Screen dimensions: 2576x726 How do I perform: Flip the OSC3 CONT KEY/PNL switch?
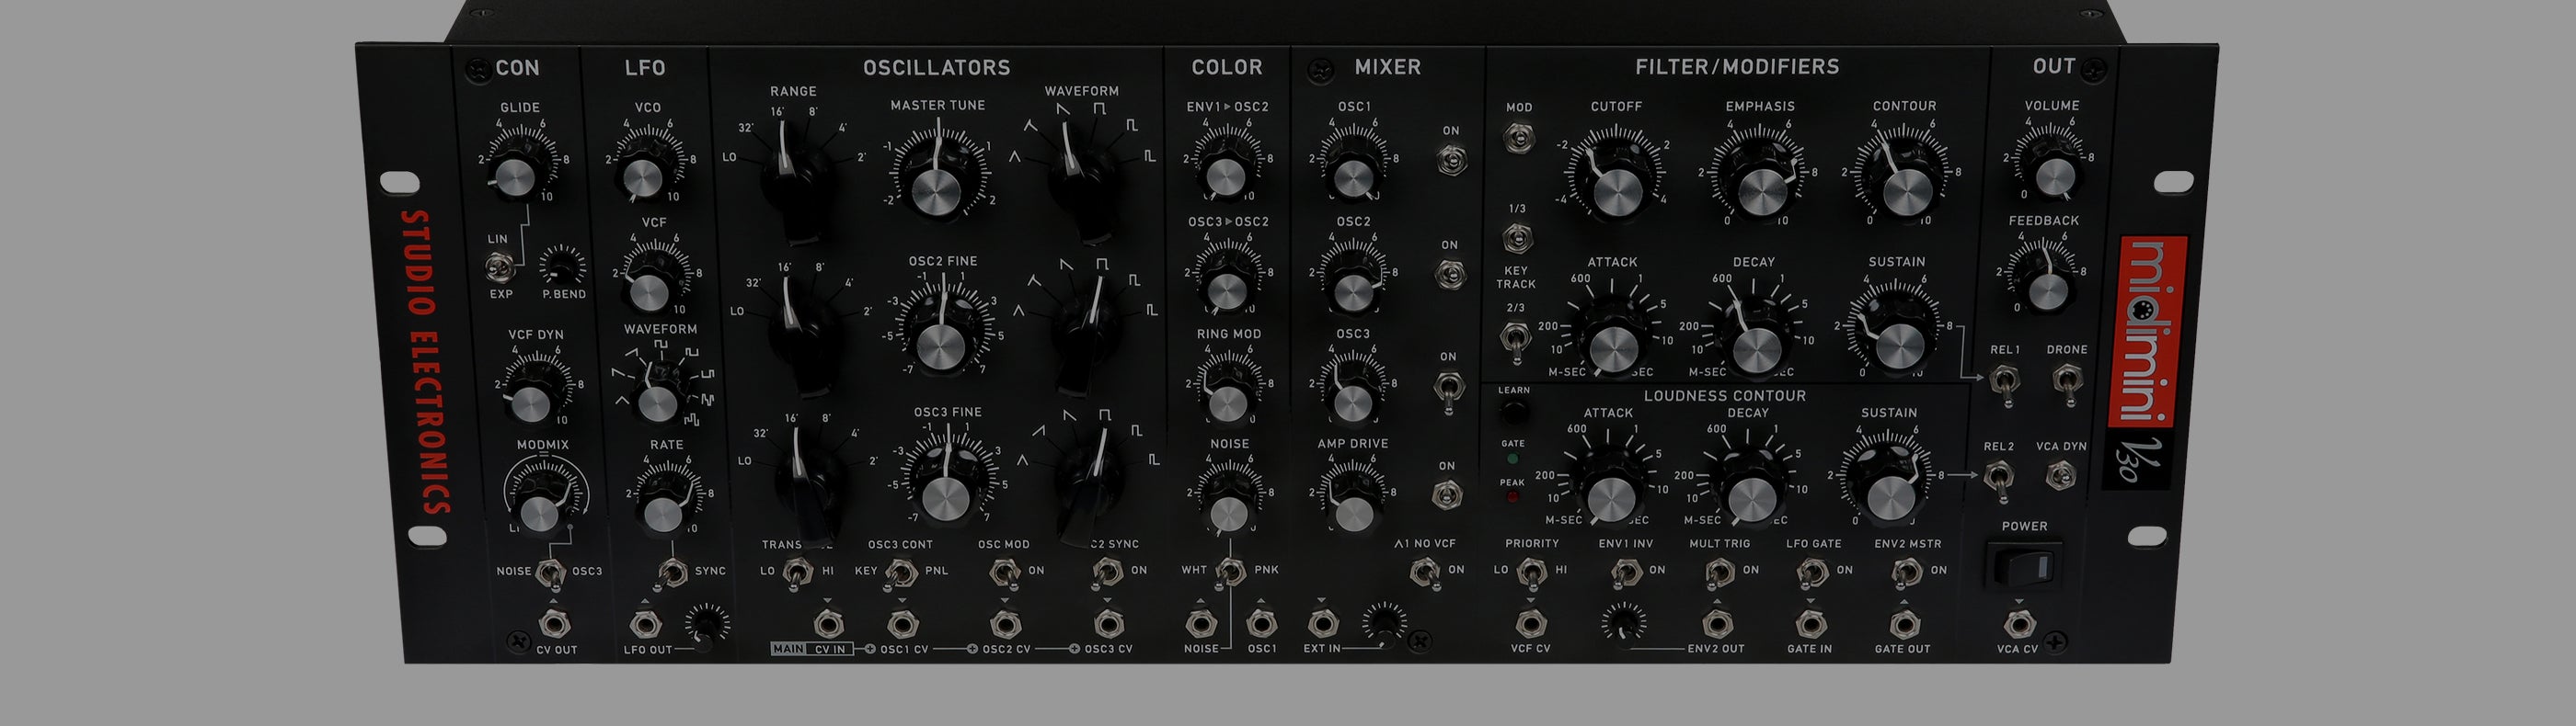click(902, 573)
